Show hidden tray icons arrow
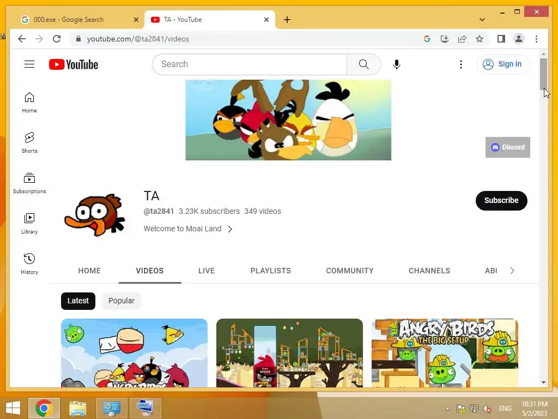Image resolution: width=558 pixels, height=419 pixels. (x=448, y=409)
